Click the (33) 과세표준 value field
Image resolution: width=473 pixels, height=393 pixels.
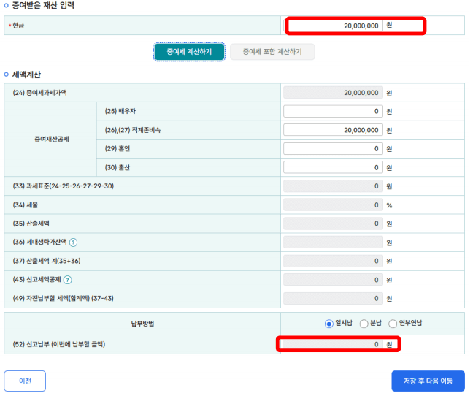pyautogui.click(x=333, y=186)
